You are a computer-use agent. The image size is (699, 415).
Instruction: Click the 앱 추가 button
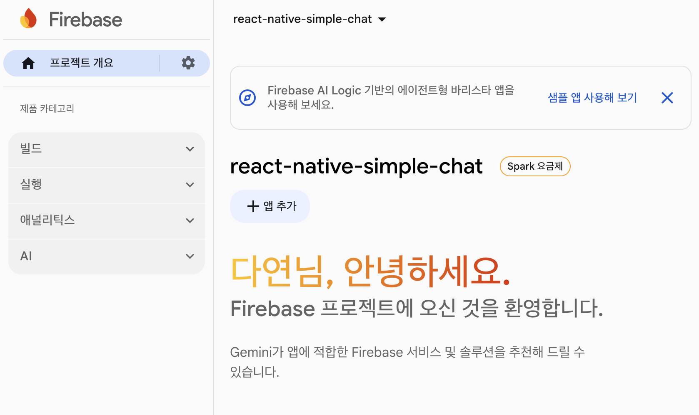(270, 206)
